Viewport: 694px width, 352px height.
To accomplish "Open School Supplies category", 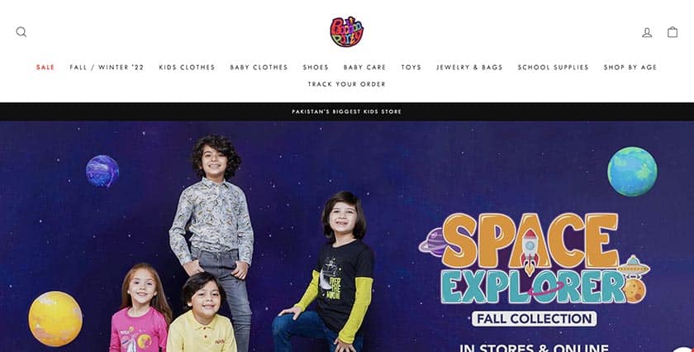I will coord(554,67).
